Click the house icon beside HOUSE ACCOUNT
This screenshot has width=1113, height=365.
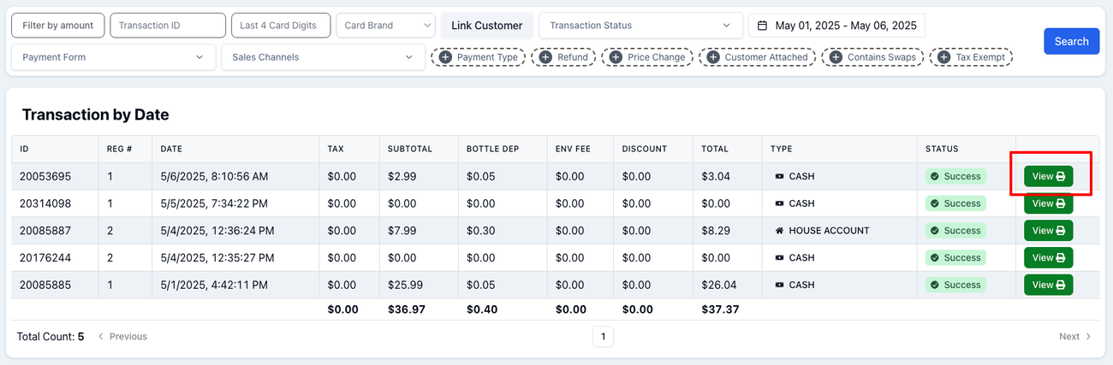point(779,231)
